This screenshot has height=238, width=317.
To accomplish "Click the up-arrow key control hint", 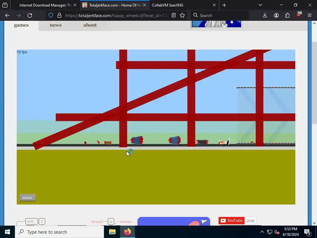I will coord(111,221).
